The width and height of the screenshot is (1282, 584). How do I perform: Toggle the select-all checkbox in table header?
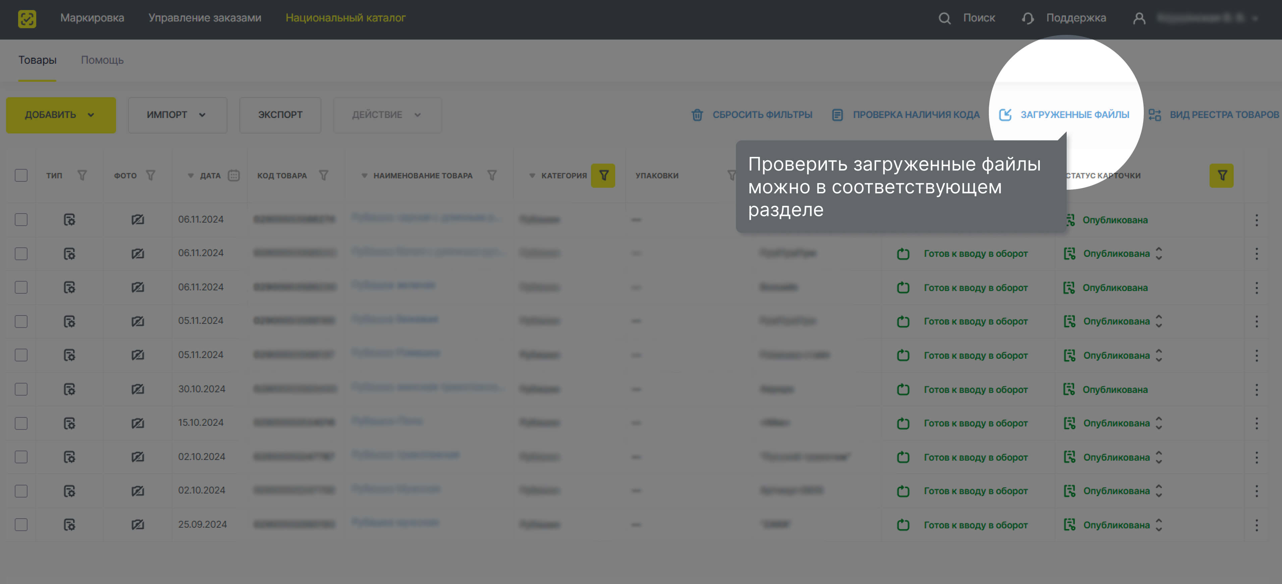21,176
